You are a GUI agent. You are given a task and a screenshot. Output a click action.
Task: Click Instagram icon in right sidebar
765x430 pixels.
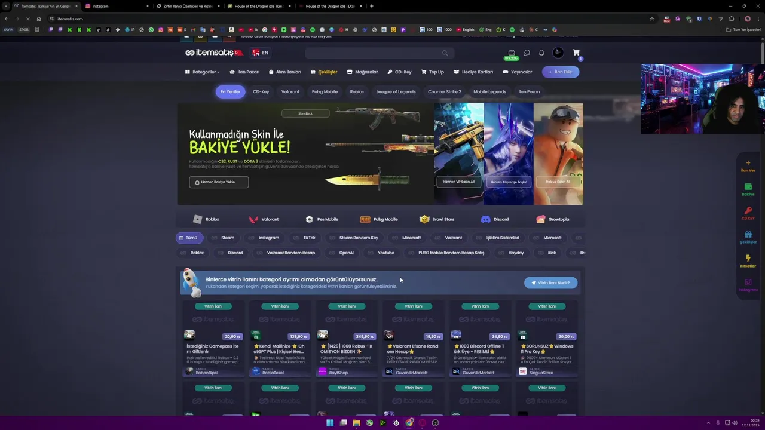pyautogui.click(x=748, y=285)
